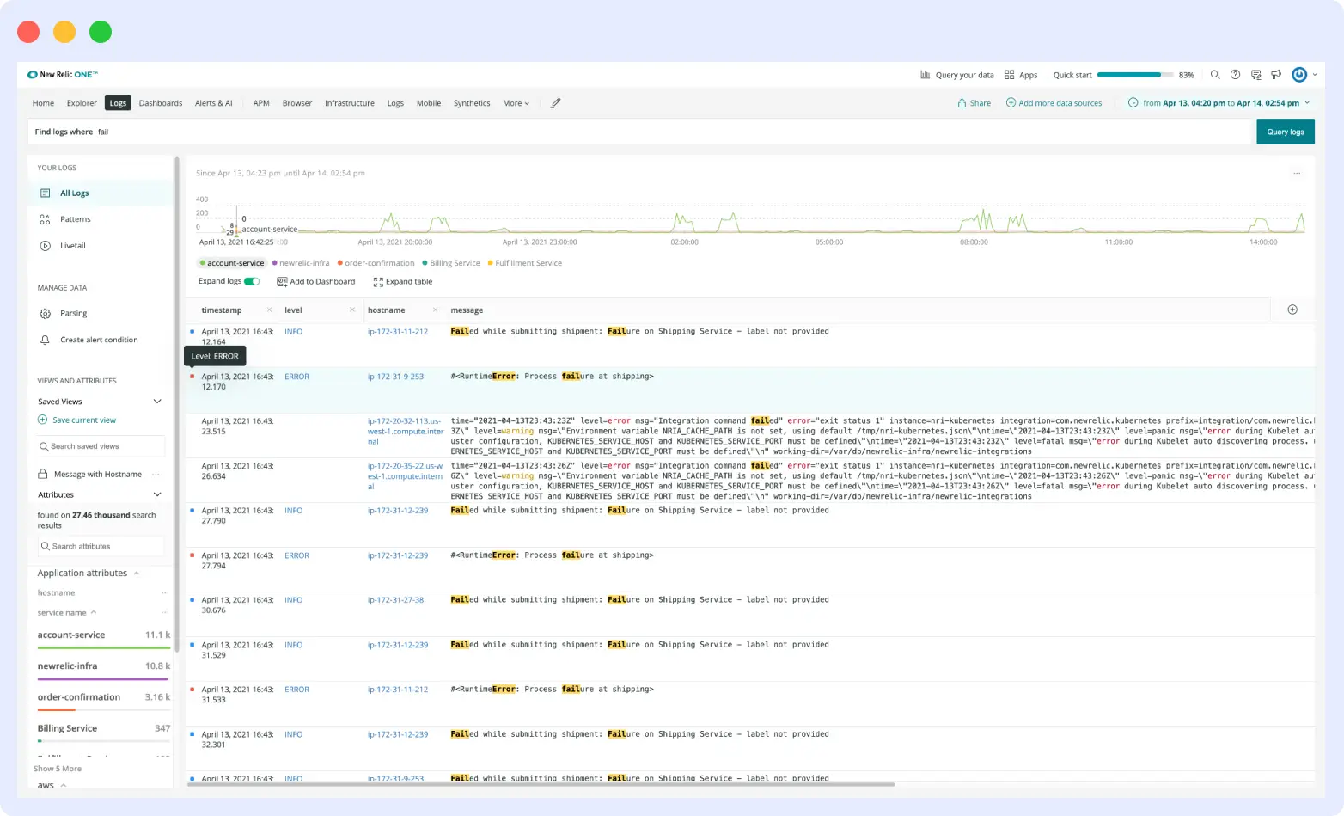The image size is (1344, 816).
Task: Click the Query your data chart icon
Action: (x=926, y=75)
